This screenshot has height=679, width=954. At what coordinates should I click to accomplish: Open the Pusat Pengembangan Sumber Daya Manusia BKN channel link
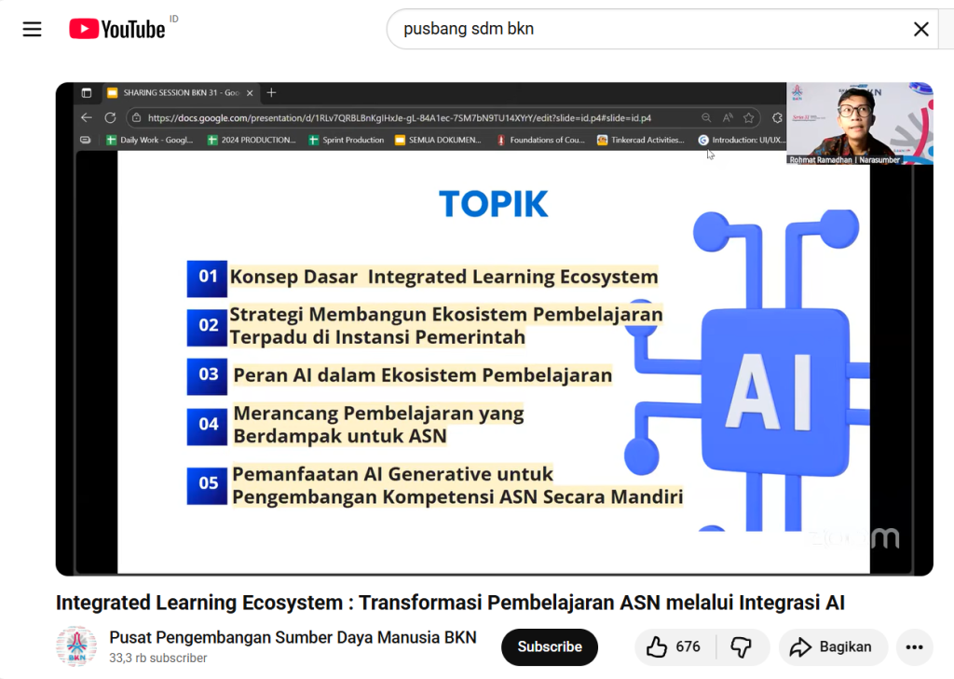(293, 637)
